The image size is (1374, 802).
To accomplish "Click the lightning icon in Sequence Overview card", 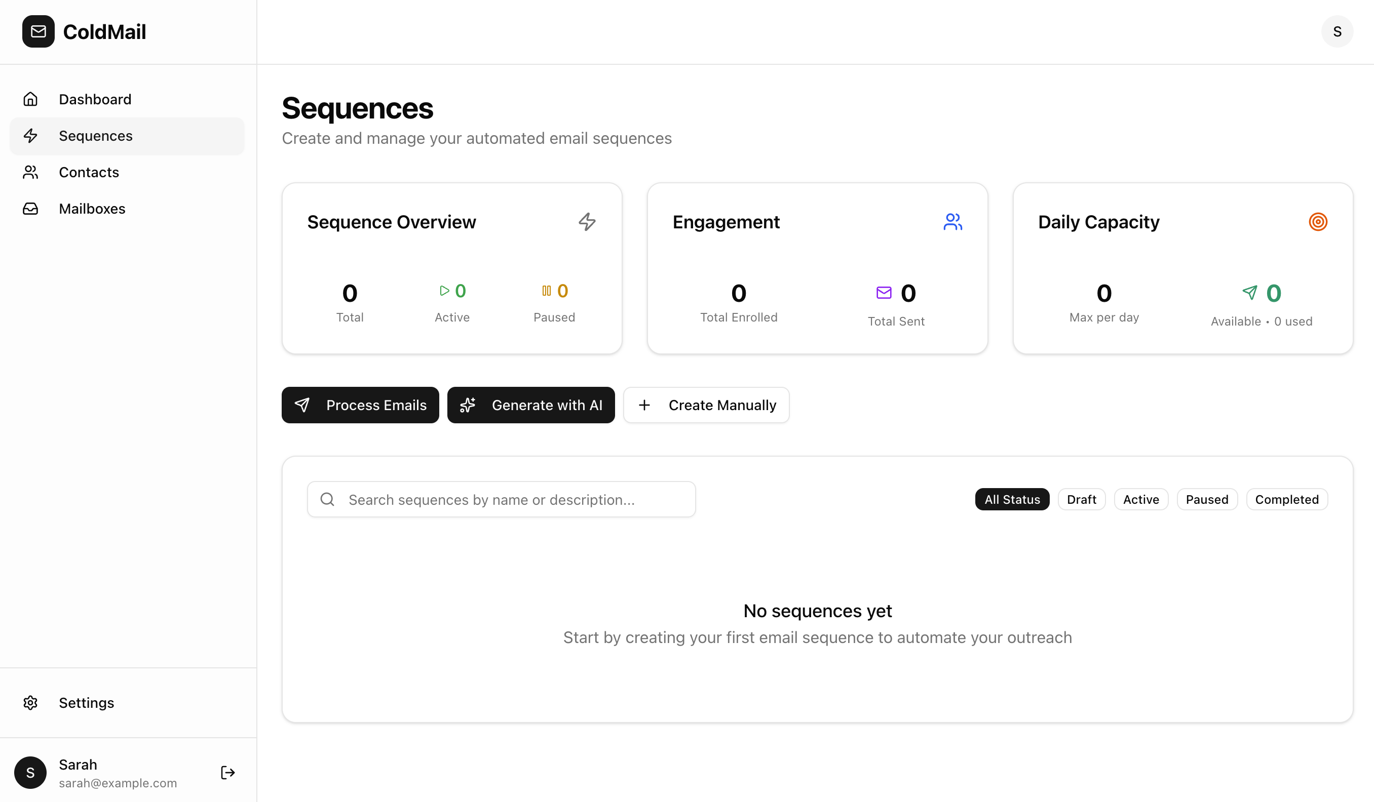I will [587, 222].
